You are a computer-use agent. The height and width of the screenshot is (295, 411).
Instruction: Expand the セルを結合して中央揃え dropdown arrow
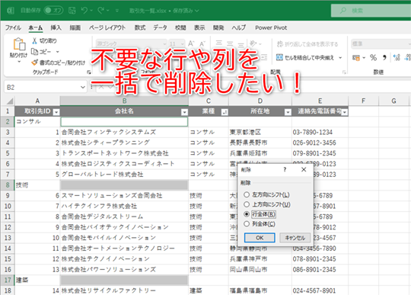tap(340, 57)
